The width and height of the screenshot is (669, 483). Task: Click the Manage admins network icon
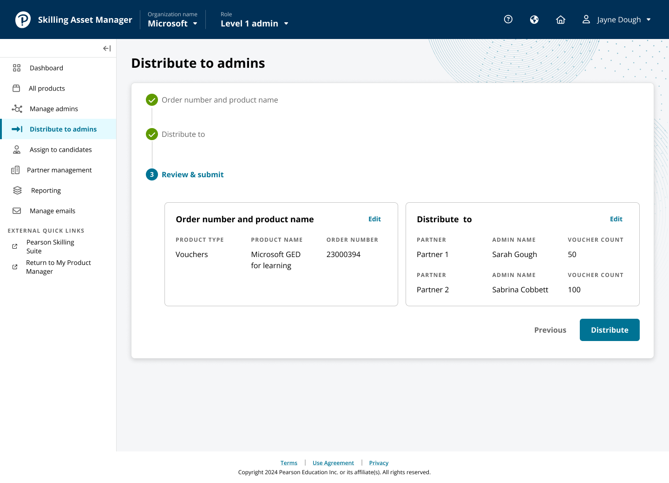(17, 109)
